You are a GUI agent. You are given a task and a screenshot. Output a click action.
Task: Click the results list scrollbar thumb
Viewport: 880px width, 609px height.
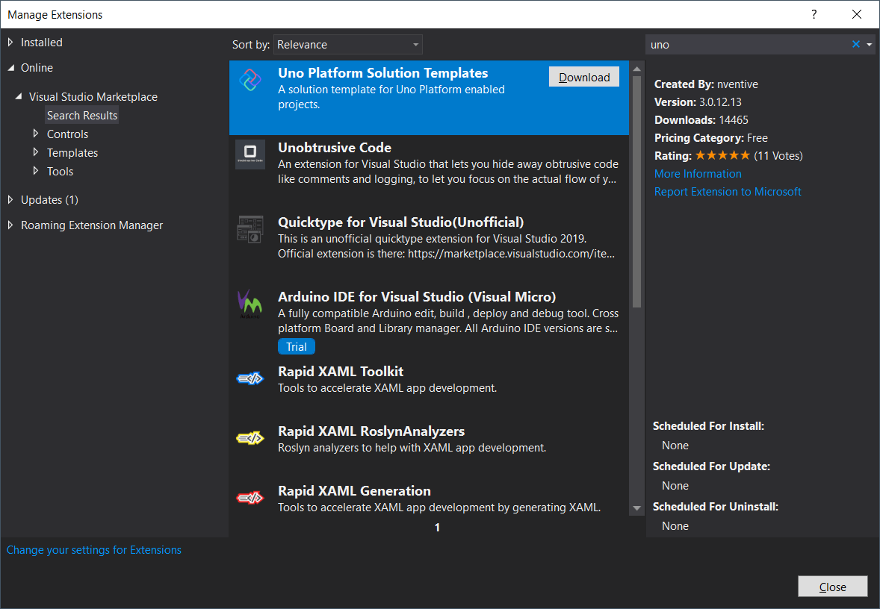pos(636,190)
